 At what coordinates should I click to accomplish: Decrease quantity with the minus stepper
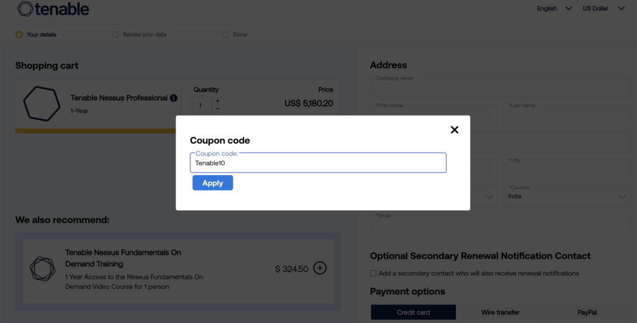[x=217, y=109]
